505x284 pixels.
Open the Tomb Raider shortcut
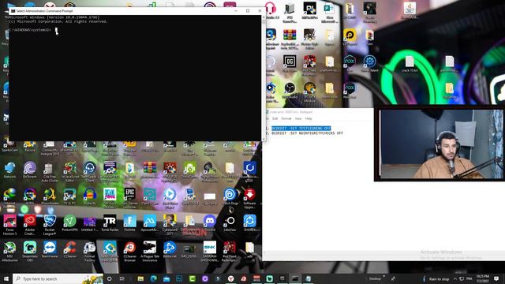(110, 223)
